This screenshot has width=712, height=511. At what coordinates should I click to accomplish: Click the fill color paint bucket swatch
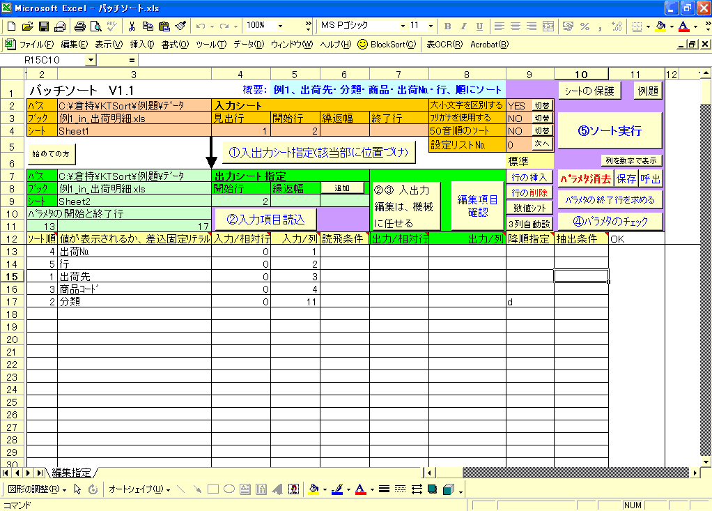coord(660,26)
